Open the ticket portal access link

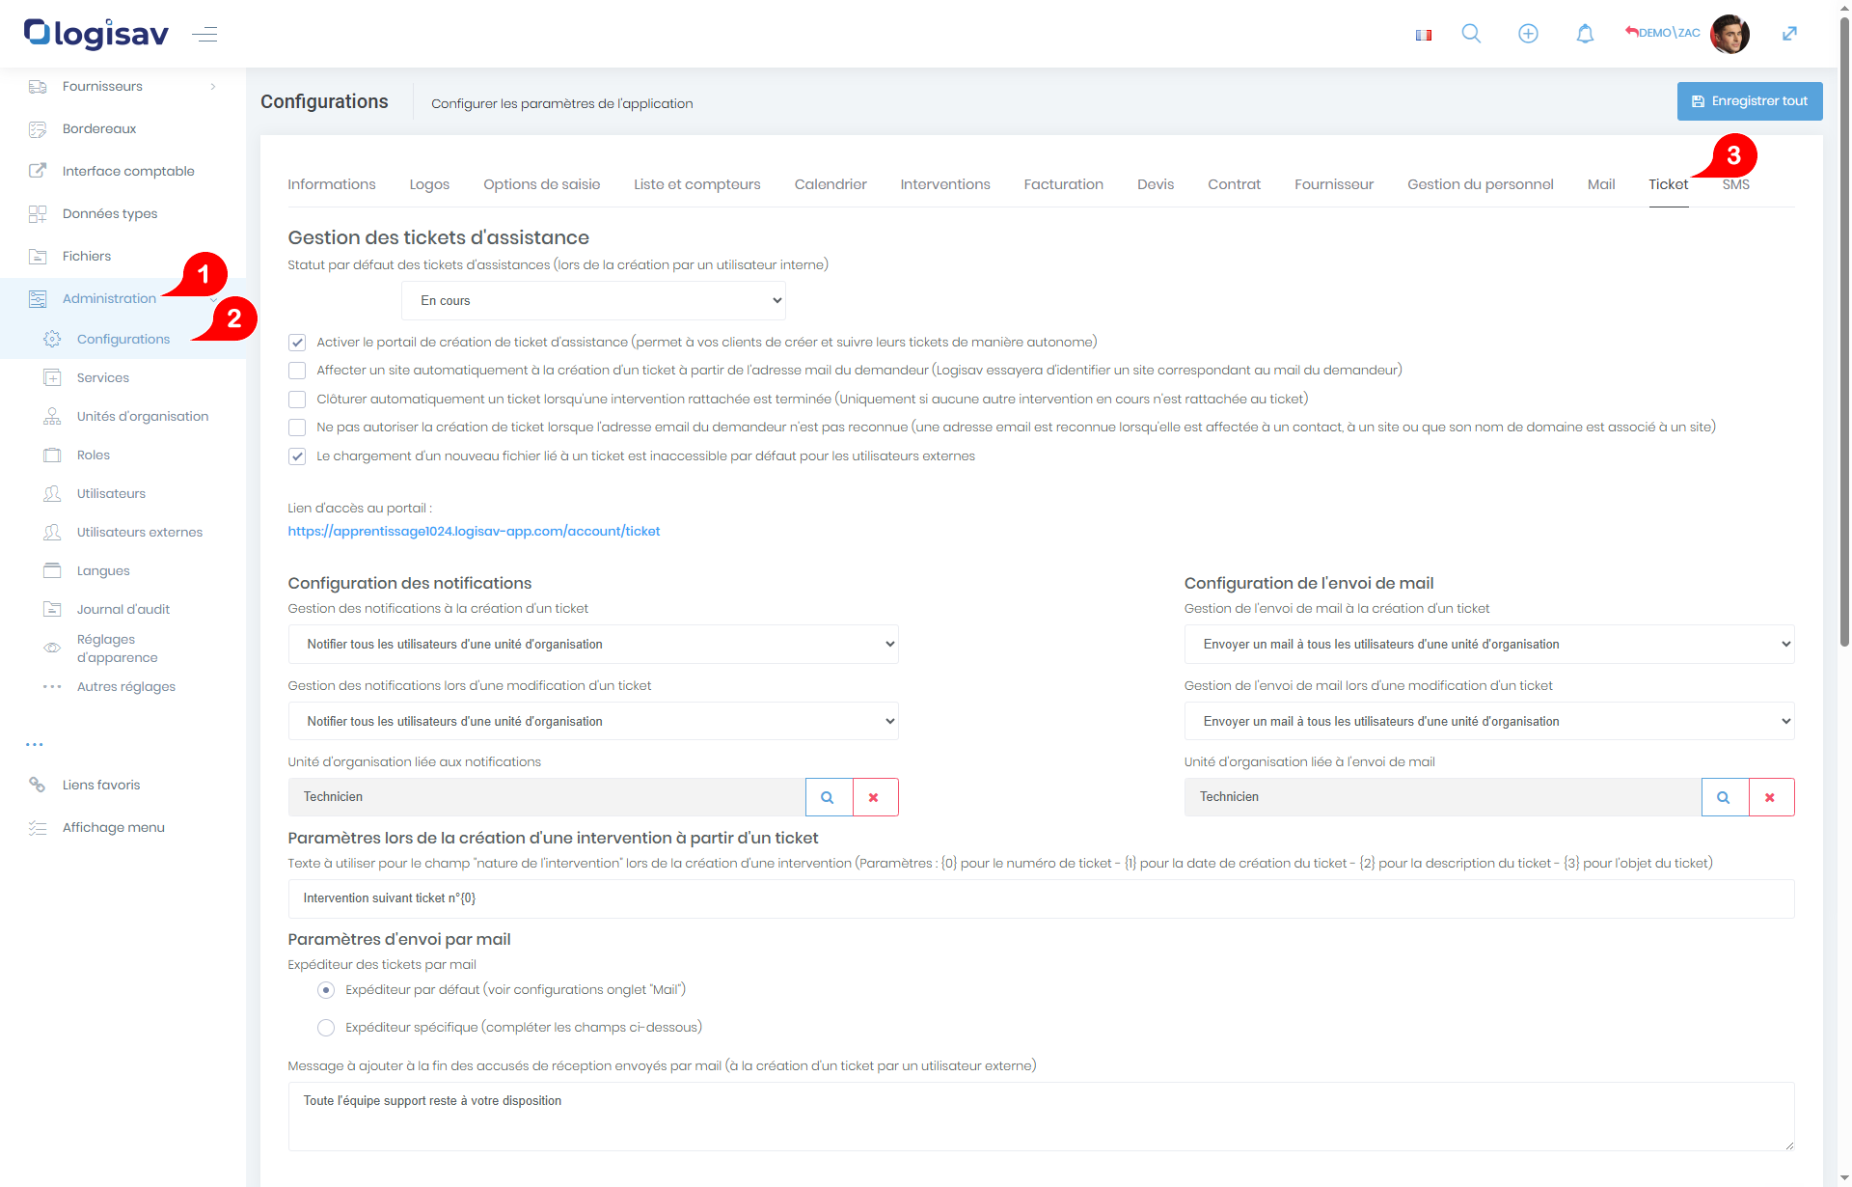(x=474, y=532)
